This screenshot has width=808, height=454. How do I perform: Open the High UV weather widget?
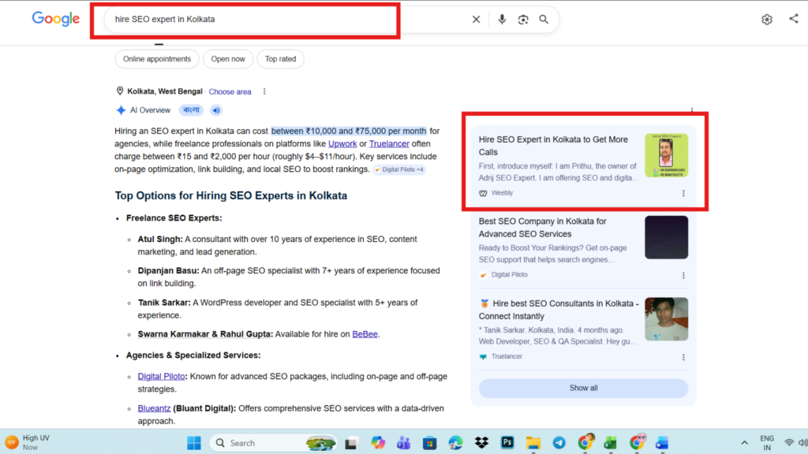pos(28,443)
